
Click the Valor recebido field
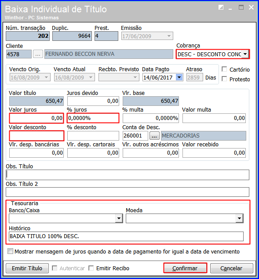(214, 153)
